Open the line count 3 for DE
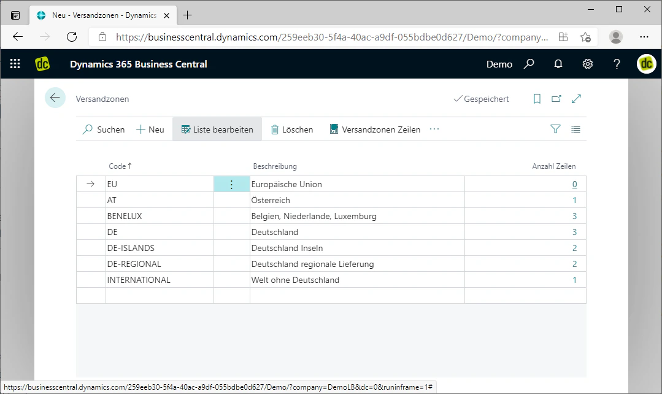 (575, 232)
